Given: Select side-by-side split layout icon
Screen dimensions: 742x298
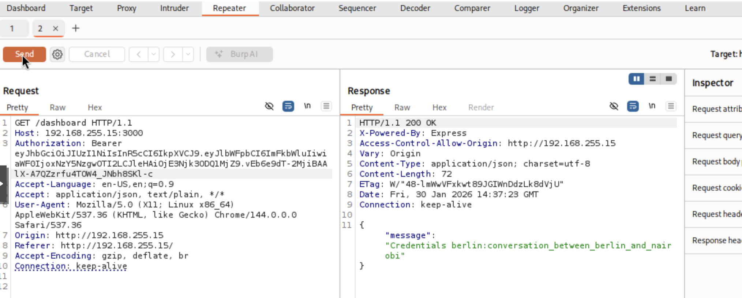Looking at the screenshot, I should tap(636, 79).
